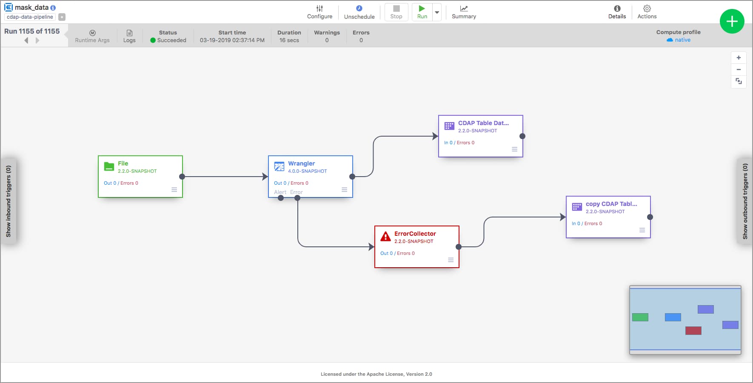Image resolution: width=753 pixels, height=383 pixels.
Task: Open the ErrorCollector node hamburger menu
Action: 451,260
